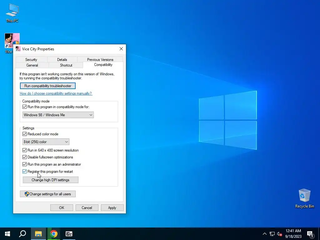Viewport: 320px width, 240px height.
Task: Uncheck Run this program in compatibility mode
Action: pyautogui.click(x=24, y=107)
